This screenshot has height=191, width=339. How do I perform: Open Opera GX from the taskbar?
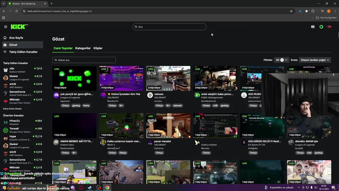pyautogui.click(x=81, y=188)
